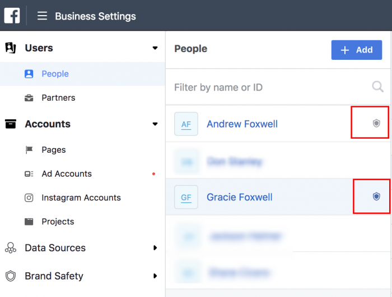
Task: Click the Accounts heading
Action: (x=48, y=124)
